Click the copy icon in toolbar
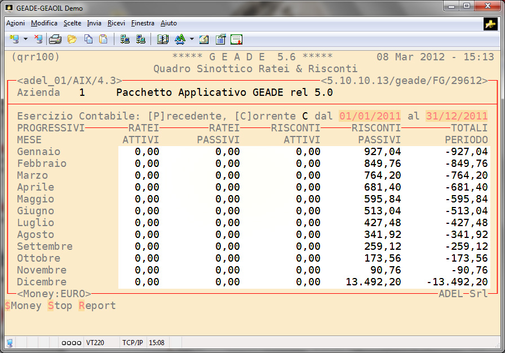The width and height of the screenshot is (505, 353). click(88, 39)
